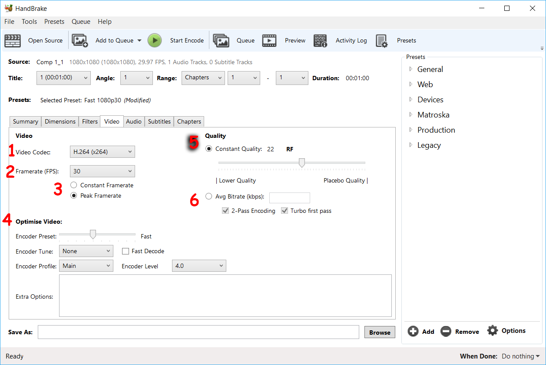Select the Constant Quality radio button
Screen dimensions: 546x365
pos(209,149)
